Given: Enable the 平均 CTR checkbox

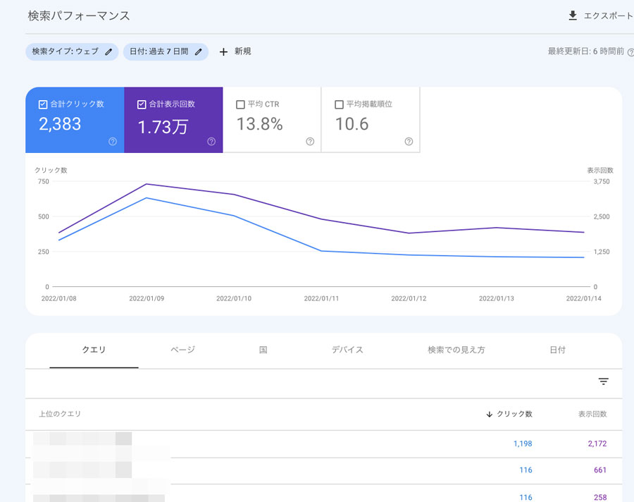Looking at the screenshot, I should (x=240, y=104).
